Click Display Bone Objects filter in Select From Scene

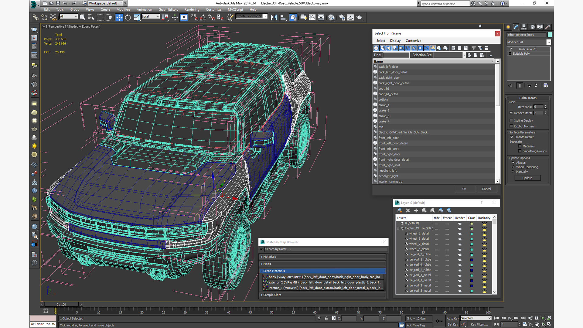click(x=427, y=48)
